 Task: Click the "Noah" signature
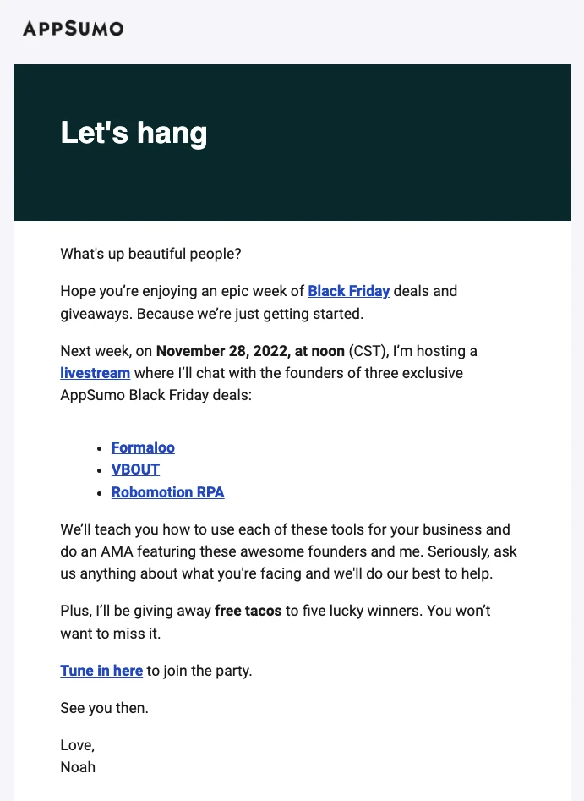point(78,767)
